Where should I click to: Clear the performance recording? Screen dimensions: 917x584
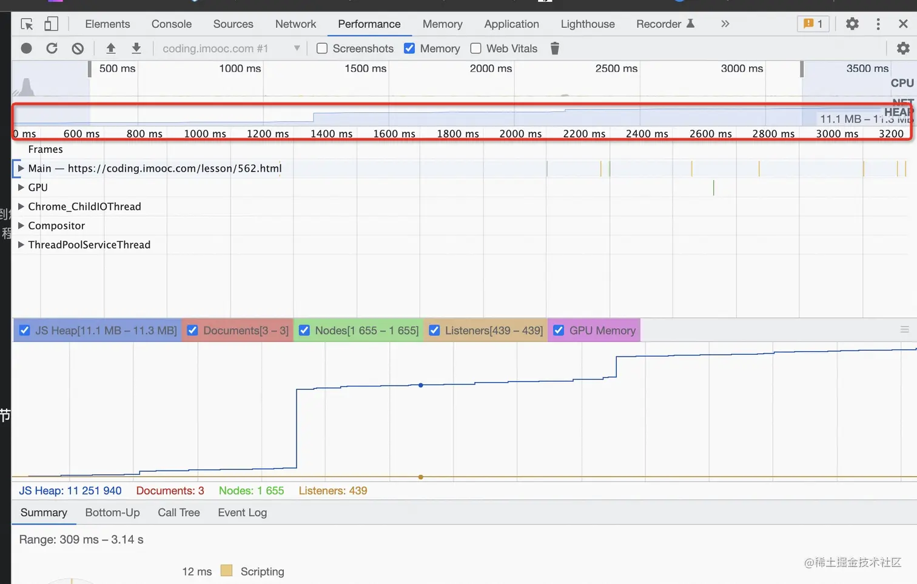pos(78,49)
